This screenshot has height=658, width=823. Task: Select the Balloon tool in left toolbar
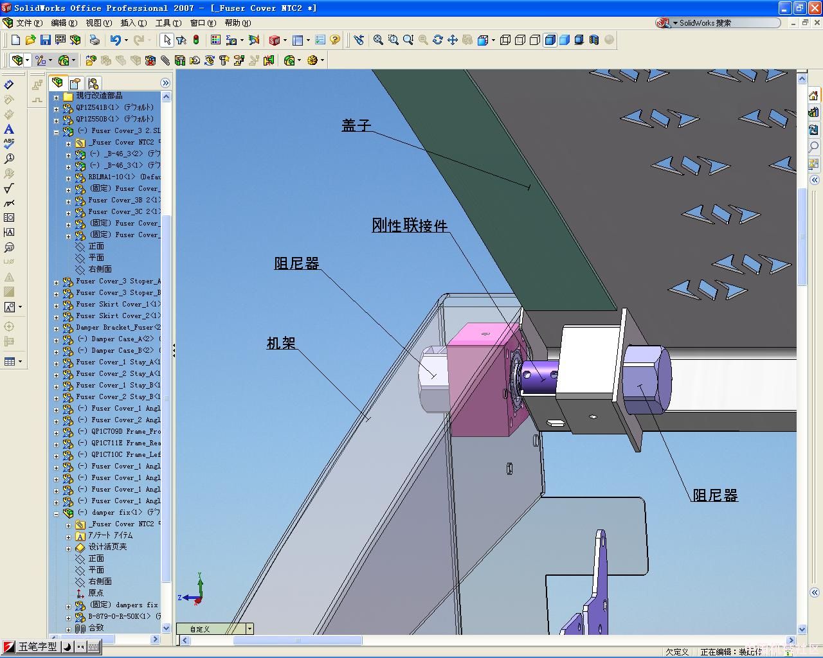[9, 159]
